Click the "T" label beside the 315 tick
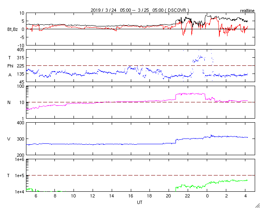Screen dimensions: 260x208 [9, 58]
